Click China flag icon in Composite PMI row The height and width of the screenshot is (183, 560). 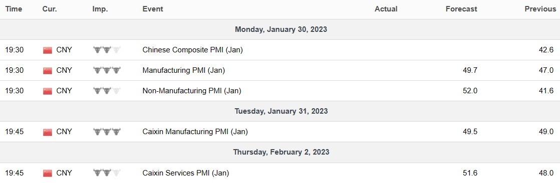point(48,50)
